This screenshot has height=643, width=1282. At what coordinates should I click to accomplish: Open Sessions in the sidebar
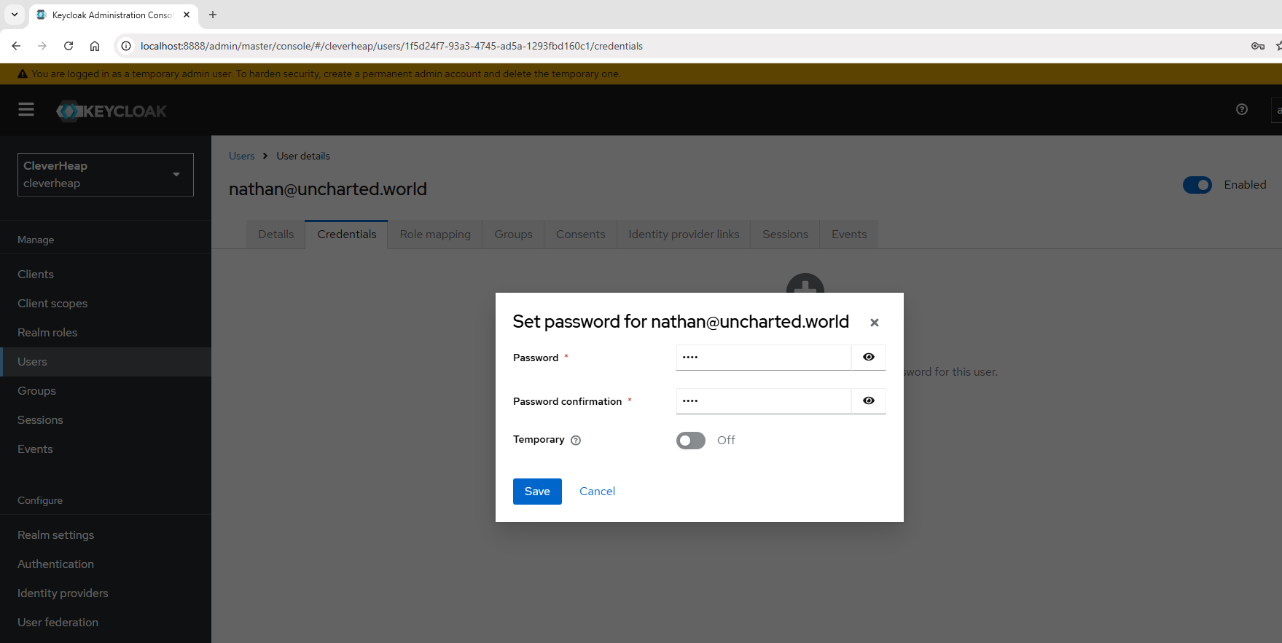point(106,420)
